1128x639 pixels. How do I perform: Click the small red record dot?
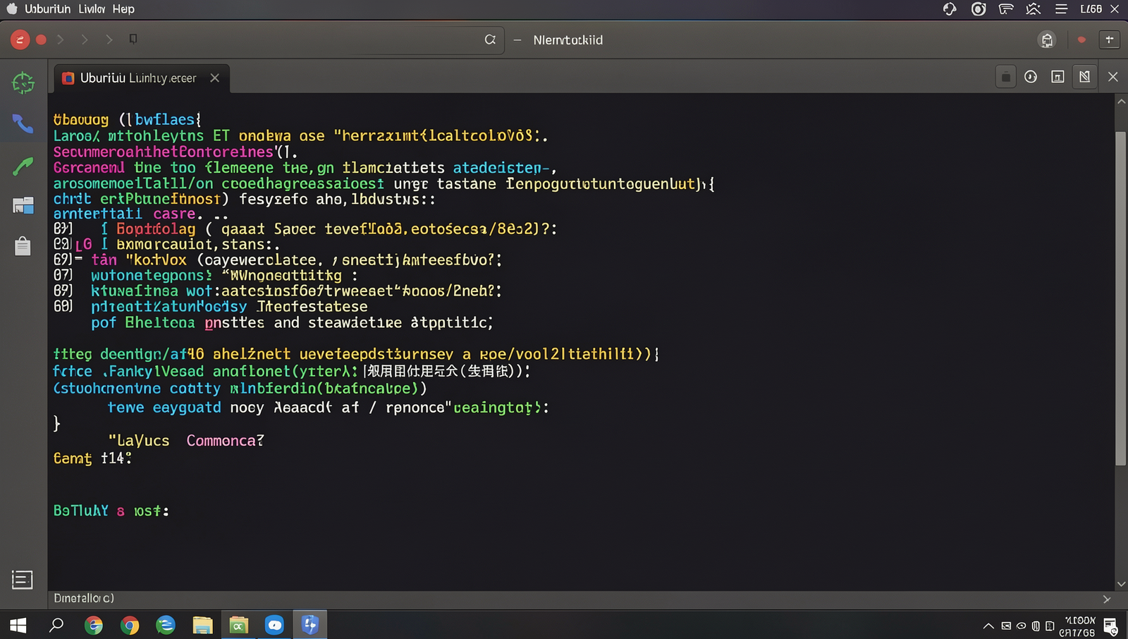click(x=41, y=39)
